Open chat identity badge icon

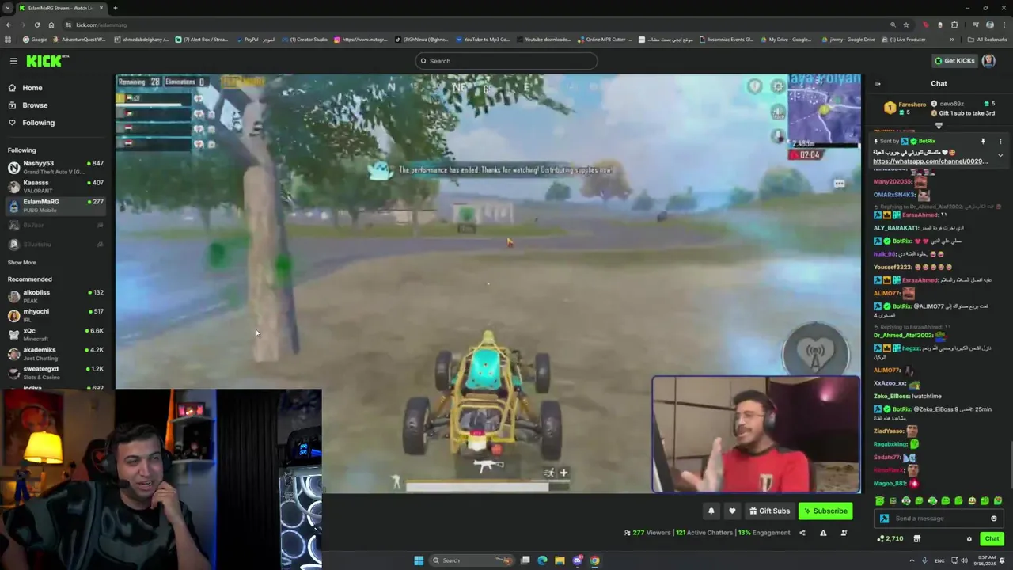tap(885, 519)
